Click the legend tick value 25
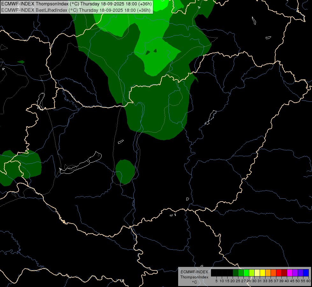This screenshot has height=287, width=312. 238,281
